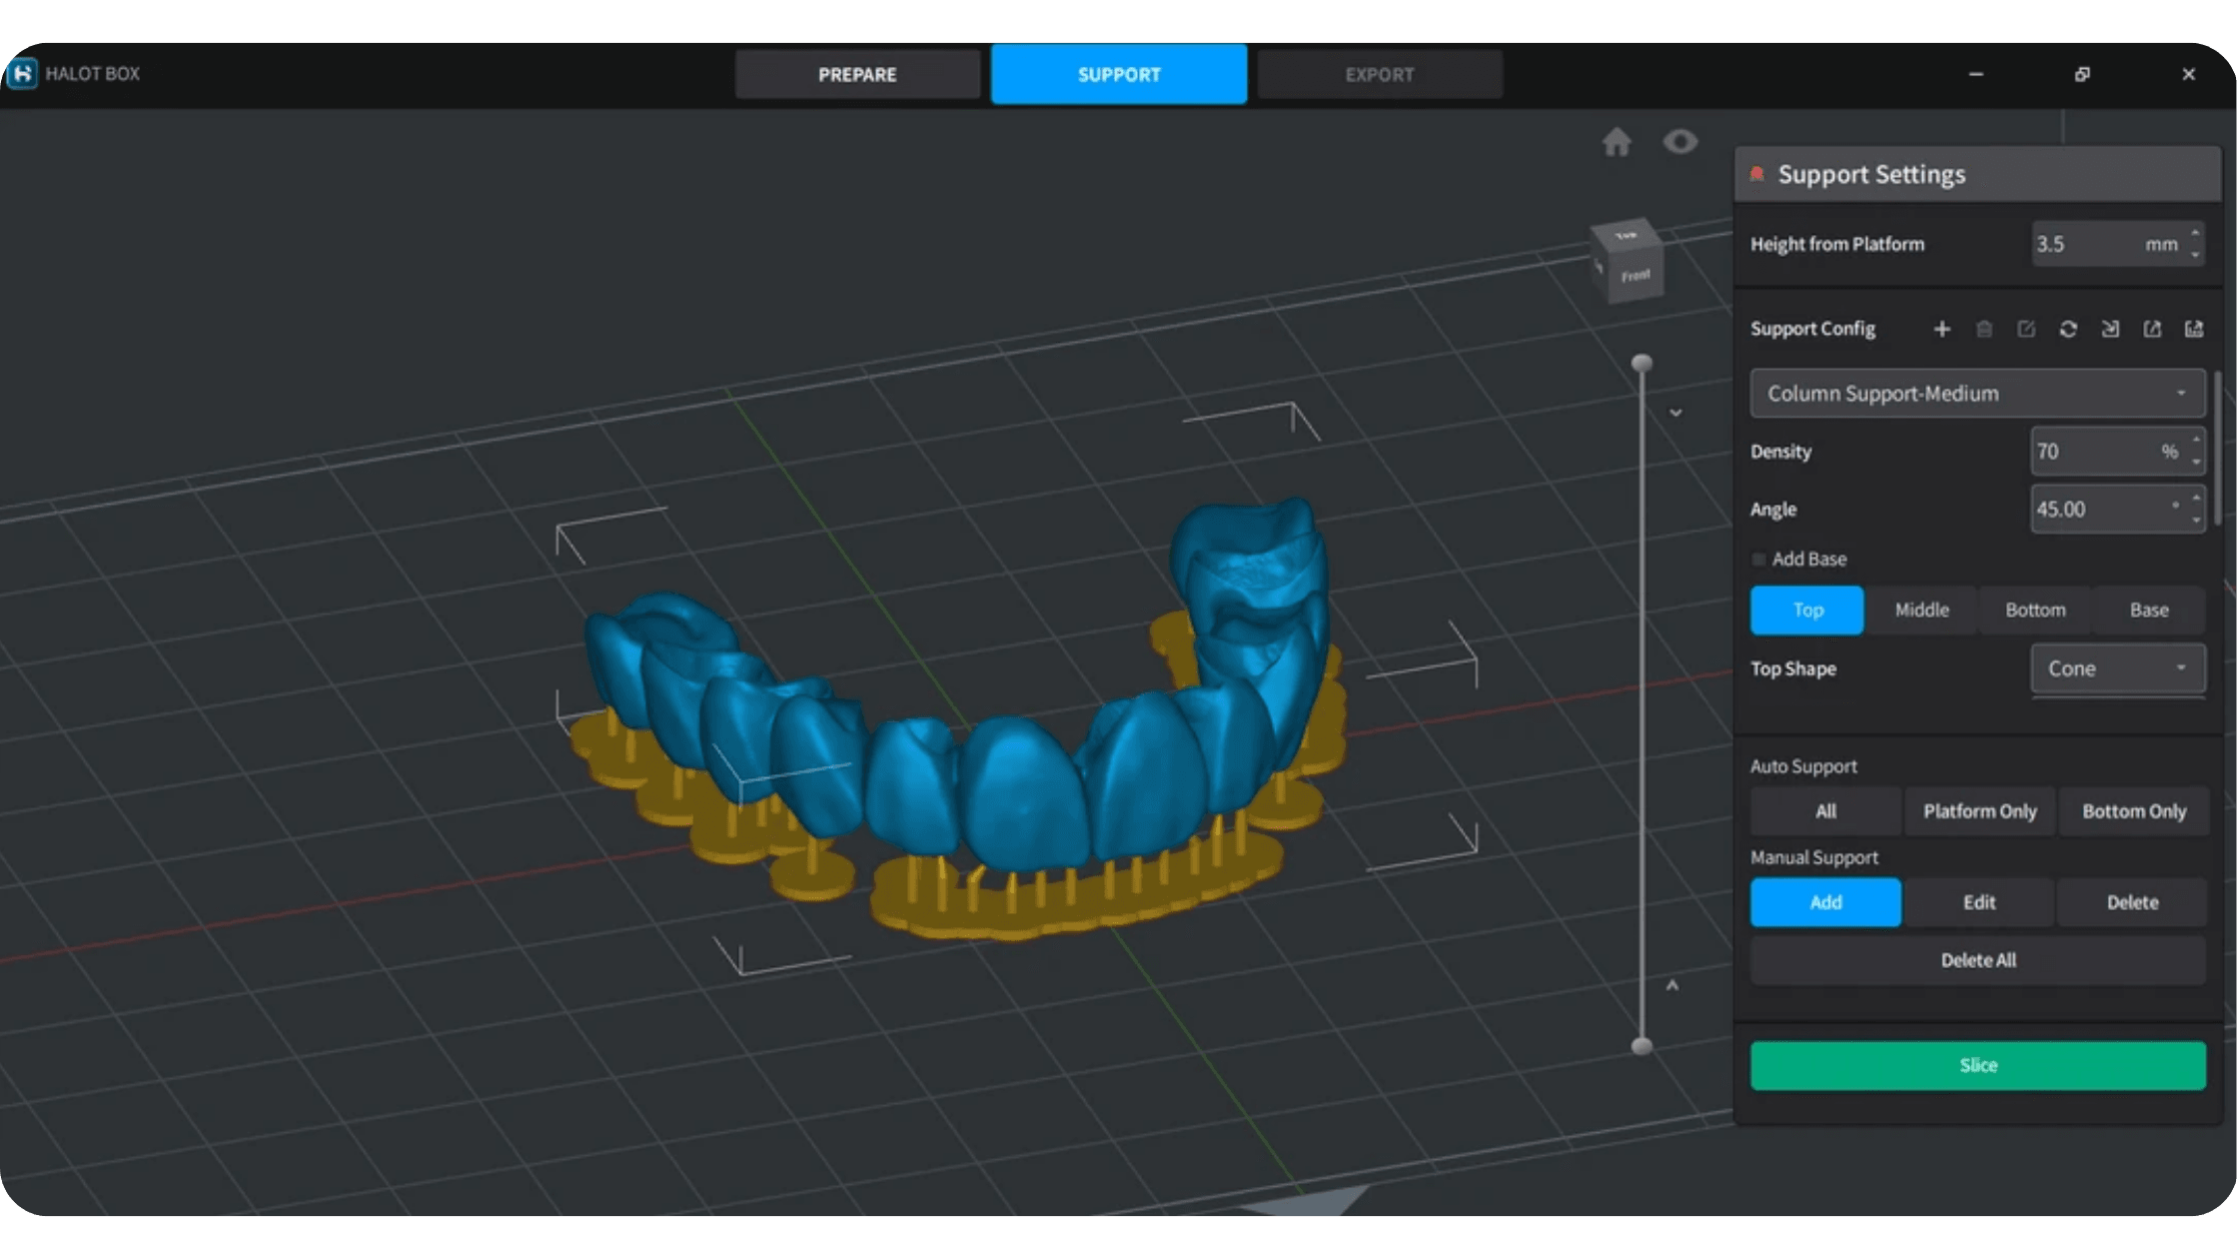Click the bottom handle of layer slider

pos(1642,1046)
